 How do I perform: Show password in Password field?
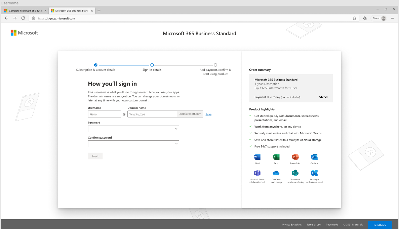click(x=176, y=129)
